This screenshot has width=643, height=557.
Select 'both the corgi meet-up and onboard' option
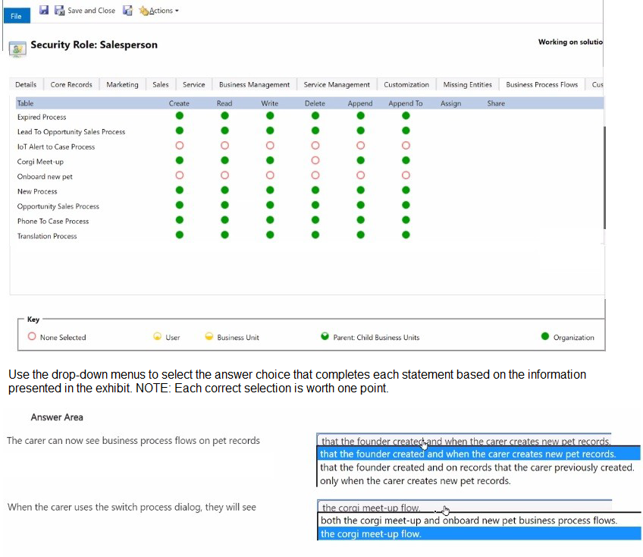[468, 521]
